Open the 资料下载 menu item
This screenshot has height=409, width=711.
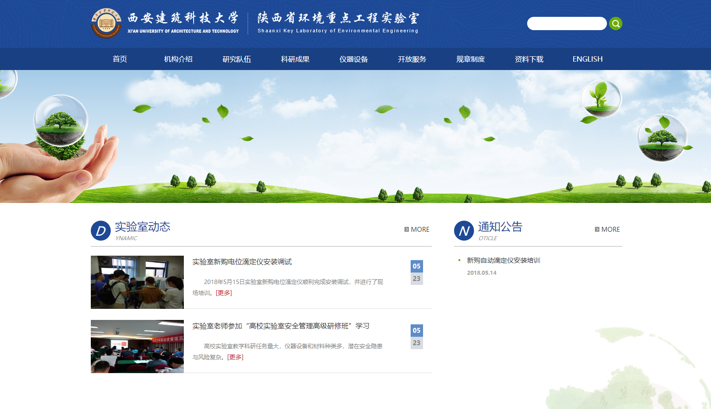(529, 59)
